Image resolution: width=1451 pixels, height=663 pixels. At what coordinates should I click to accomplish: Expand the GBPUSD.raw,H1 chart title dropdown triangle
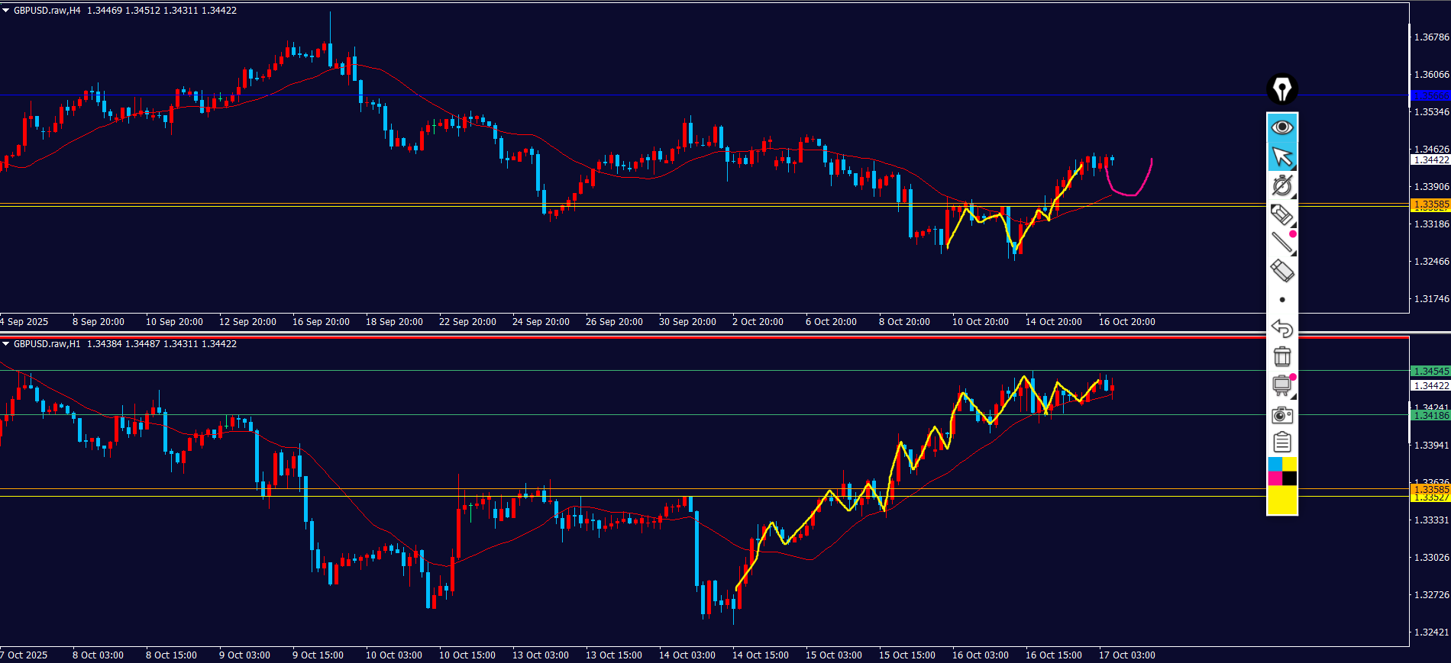pyautogui.click(x=6, y=344)
